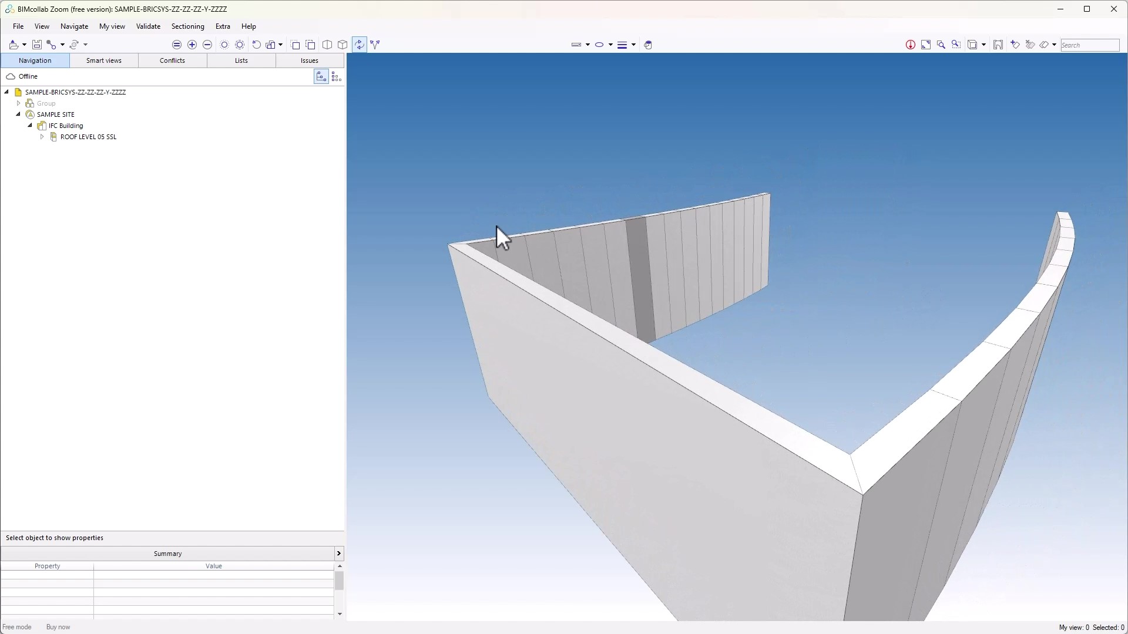Open the measurement tool
The width and height of the screenshot is (1128, 634).
click(576, 45)
